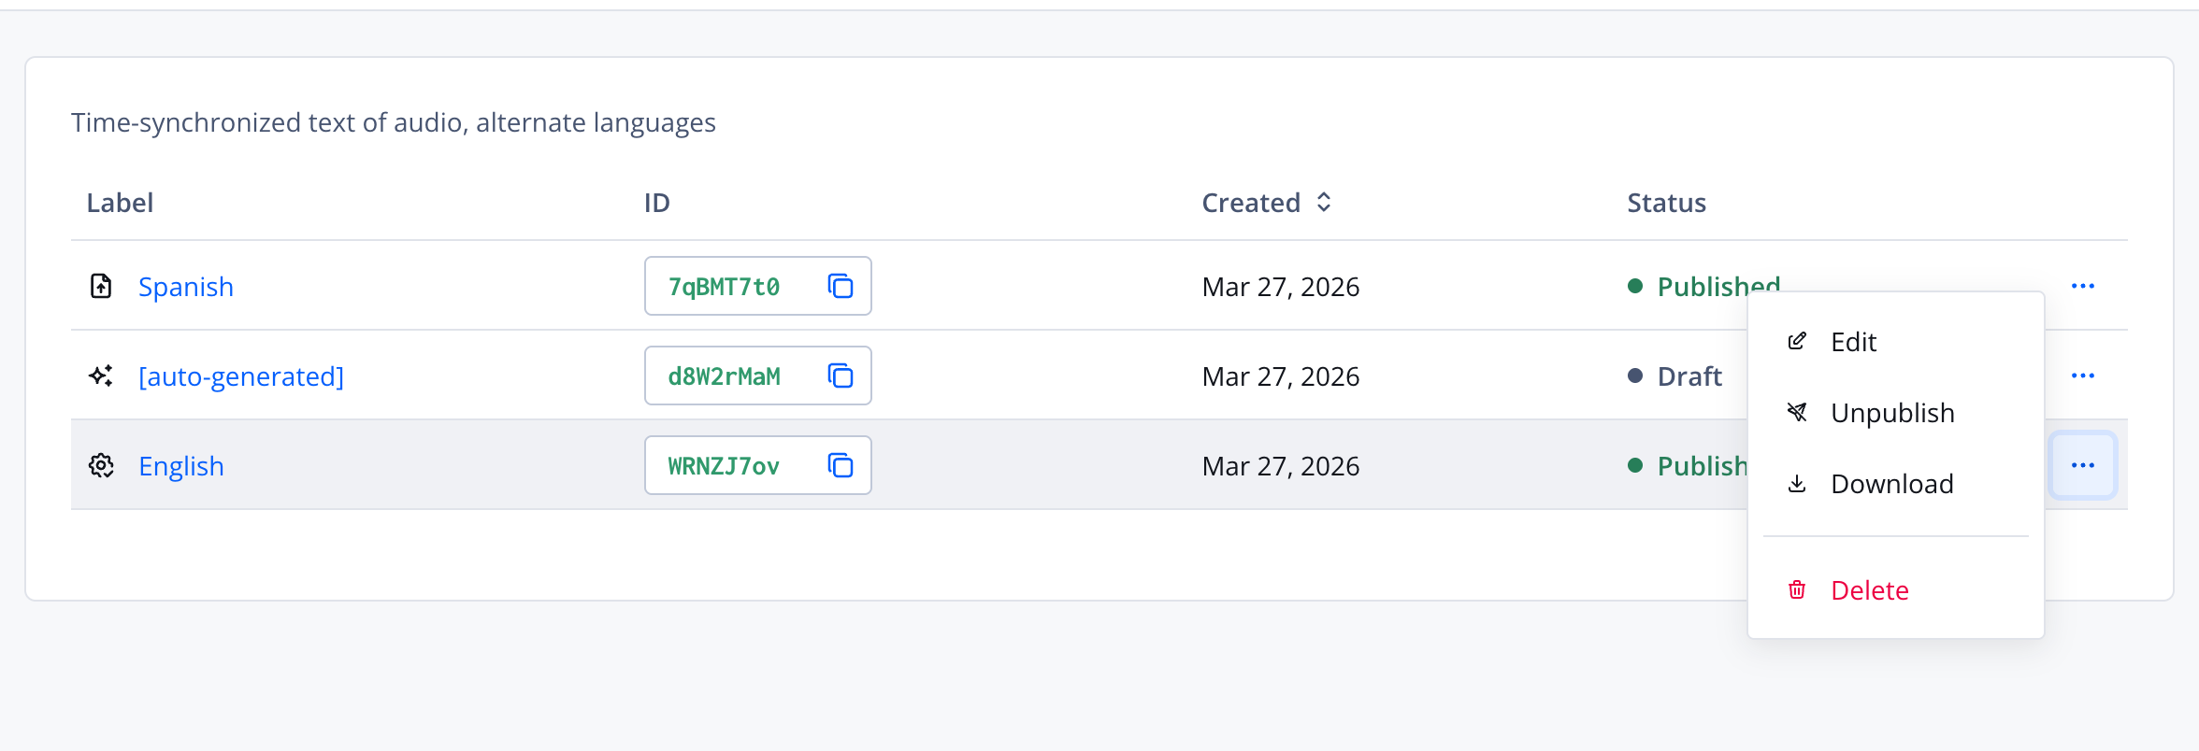Click the sparkle icon beside [auto-generated]

pyautogui.click(x=101, y=375)
